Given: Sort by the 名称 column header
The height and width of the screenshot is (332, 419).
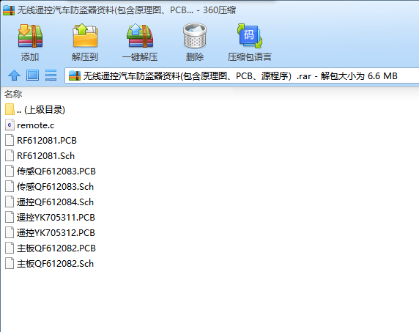Looking at the screenshot, I should 13,94.
